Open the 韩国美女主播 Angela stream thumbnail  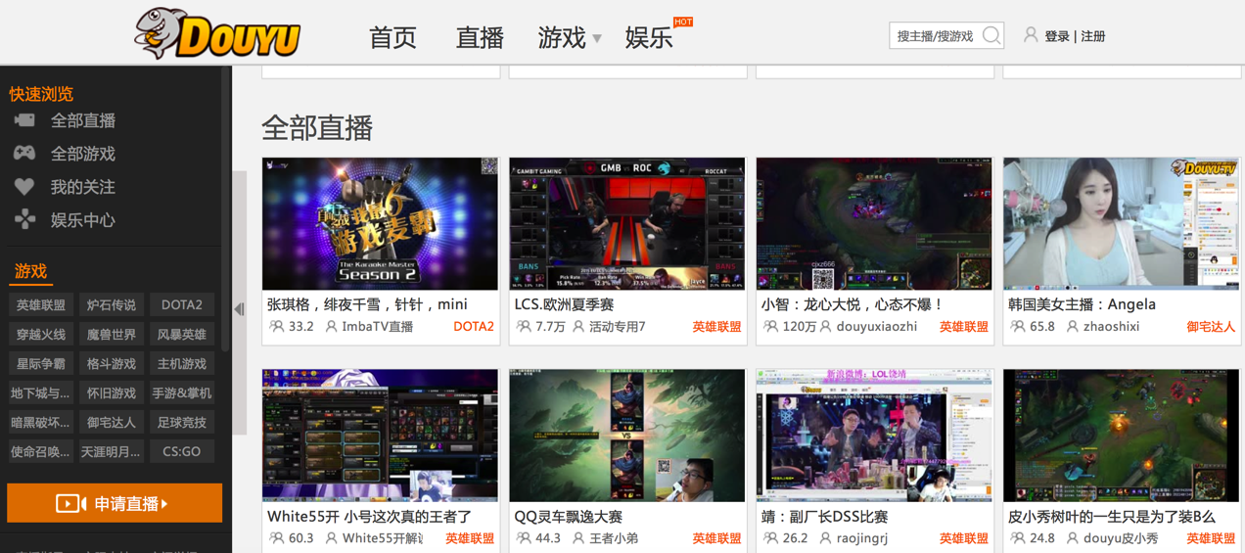(x=1121, y=224)
